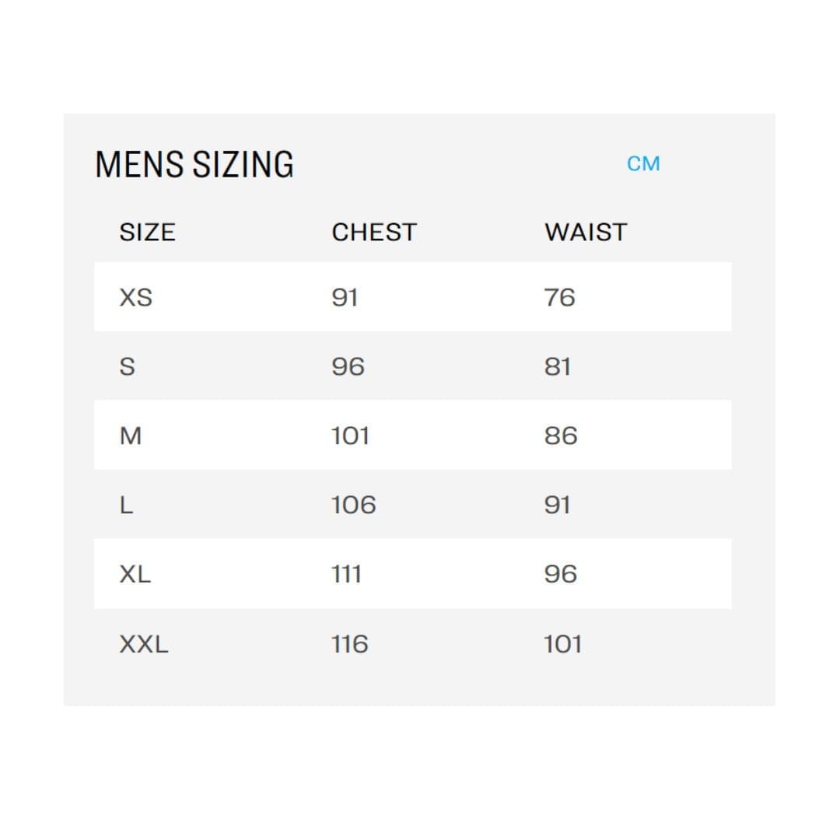840x840 pixels.
Task: Click the S chest value 96
Action: tap(348, 366)
